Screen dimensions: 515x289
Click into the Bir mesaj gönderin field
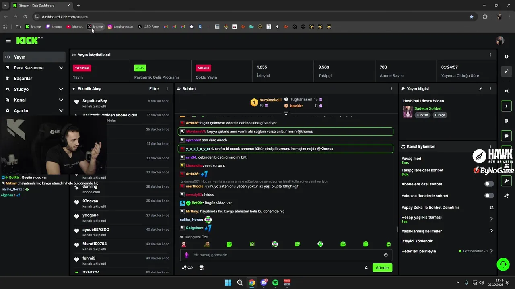coord(286,255)
